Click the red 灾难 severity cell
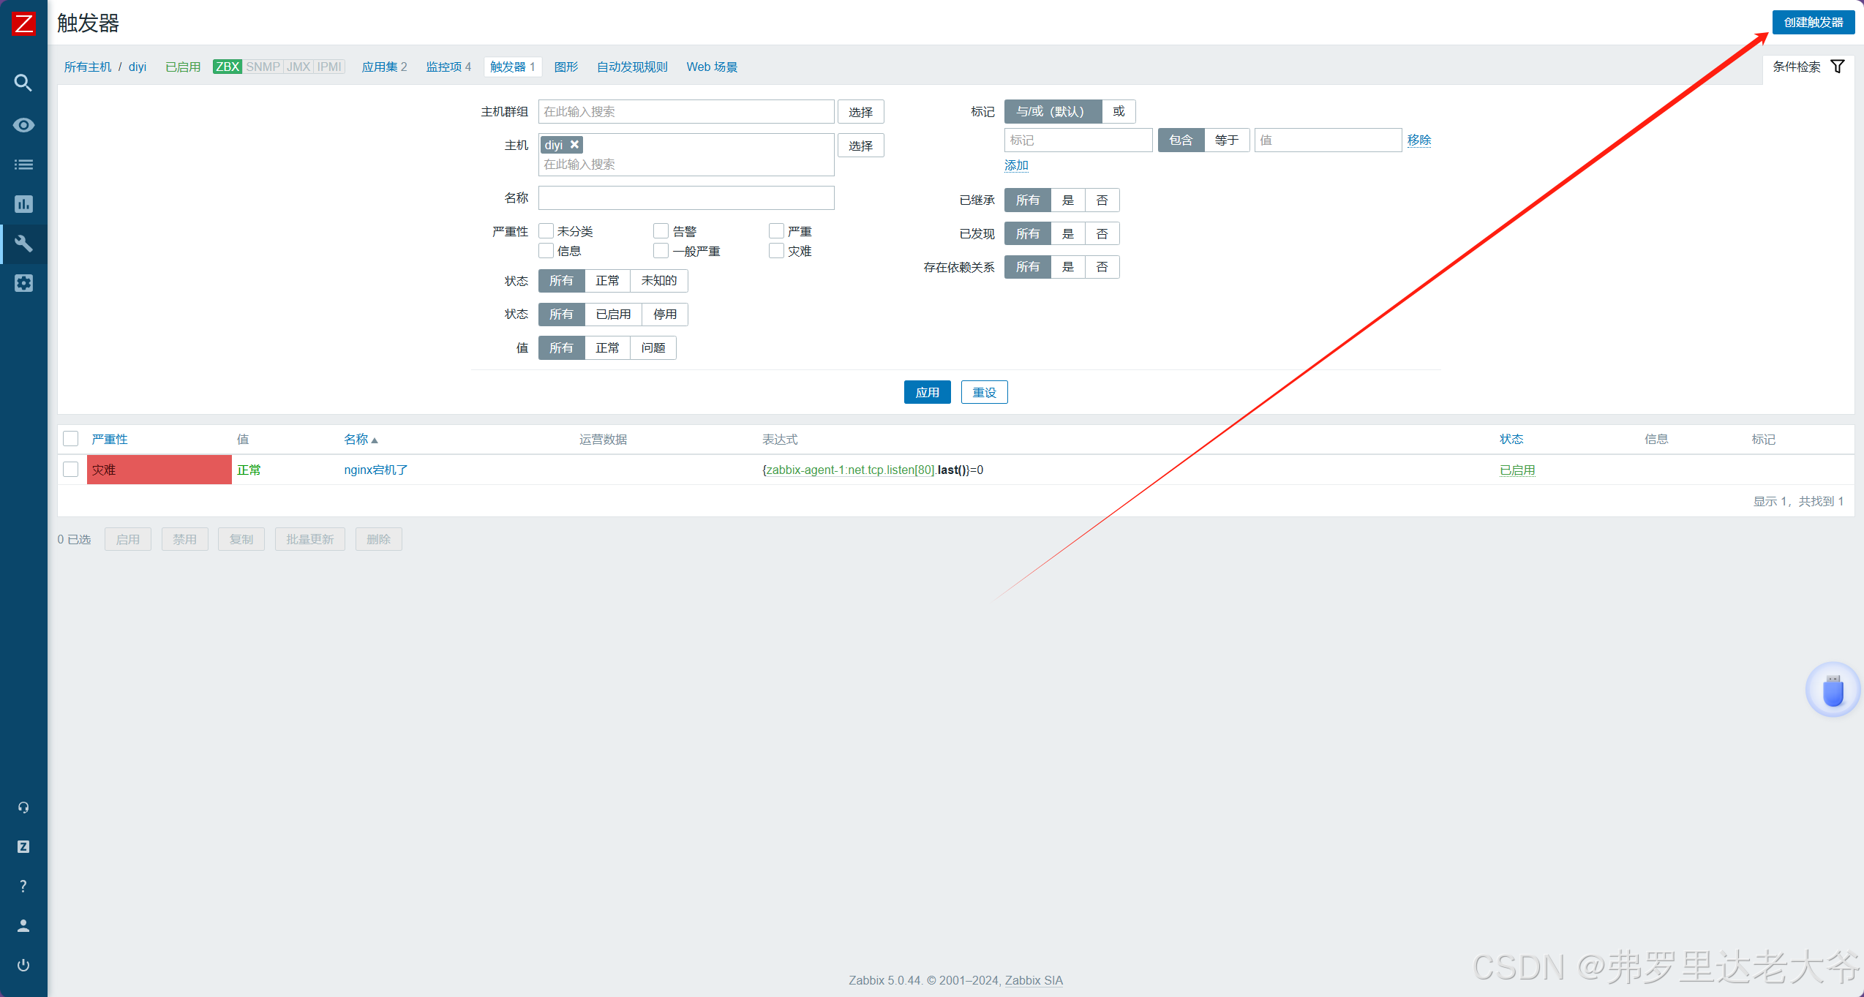1864x997 pixels. click(159, 470)
